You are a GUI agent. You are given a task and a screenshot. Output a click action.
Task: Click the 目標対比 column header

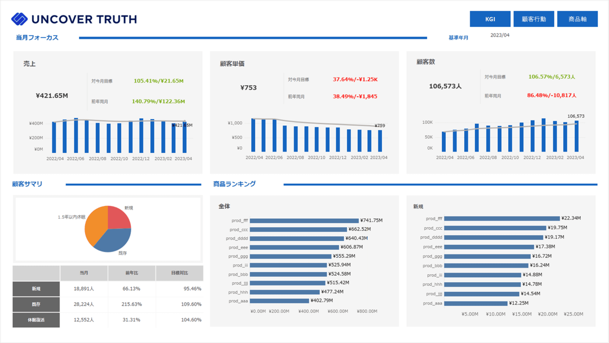click(x=179, y=273)
